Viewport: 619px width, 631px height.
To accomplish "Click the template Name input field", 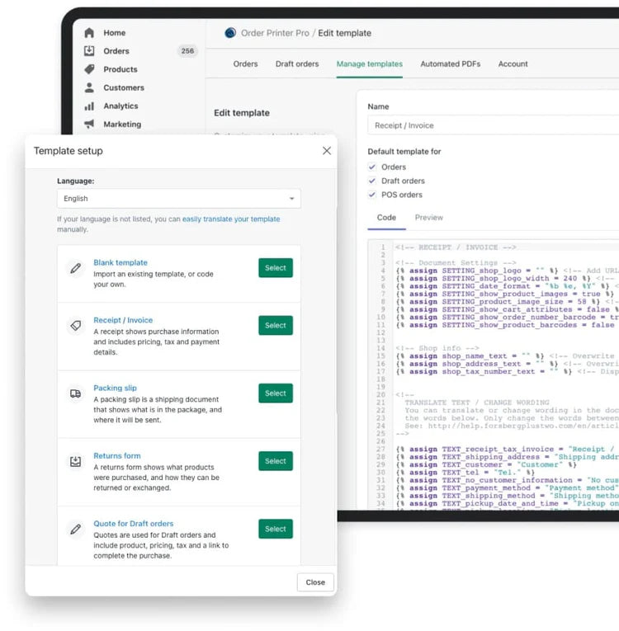I will coord(493,125).
